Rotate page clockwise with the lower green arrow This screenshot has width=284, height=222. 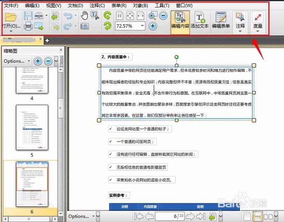107,26
